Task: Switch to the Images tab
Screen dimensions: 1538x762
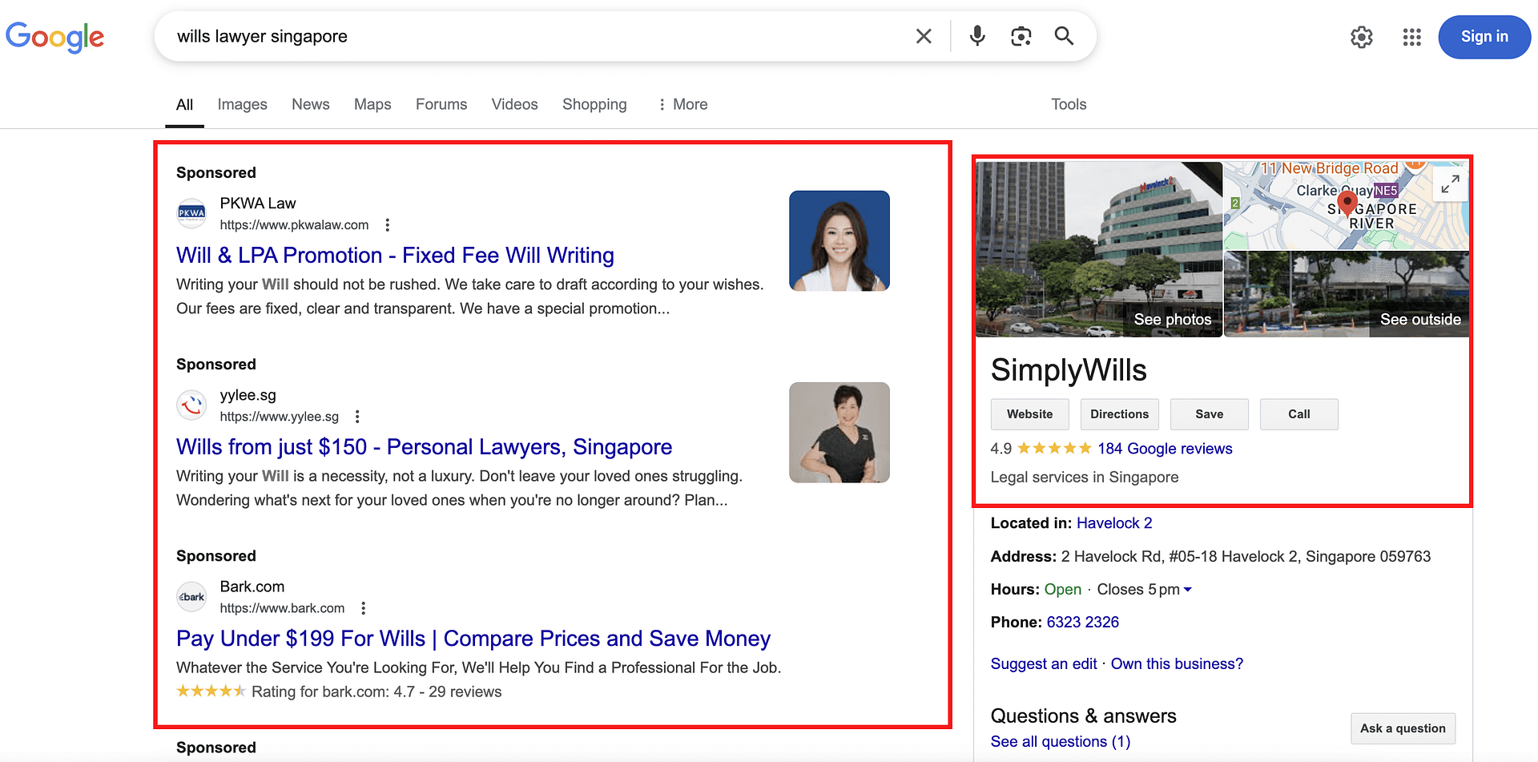Action: pos(242,105)
